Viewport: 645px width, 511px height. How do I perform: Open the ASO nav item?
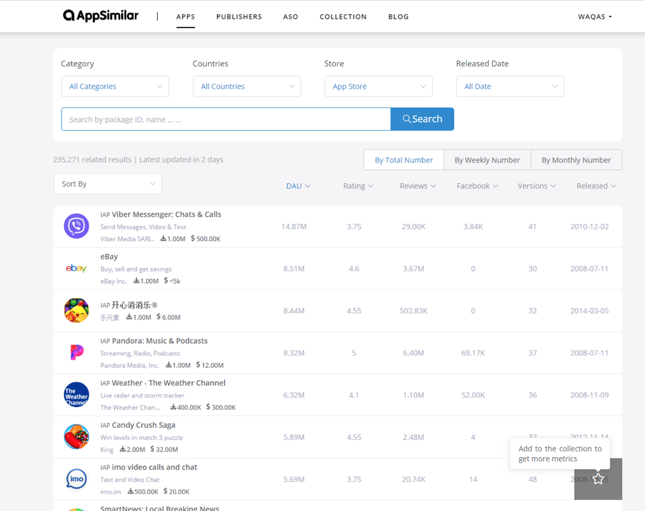pos(290,17)
